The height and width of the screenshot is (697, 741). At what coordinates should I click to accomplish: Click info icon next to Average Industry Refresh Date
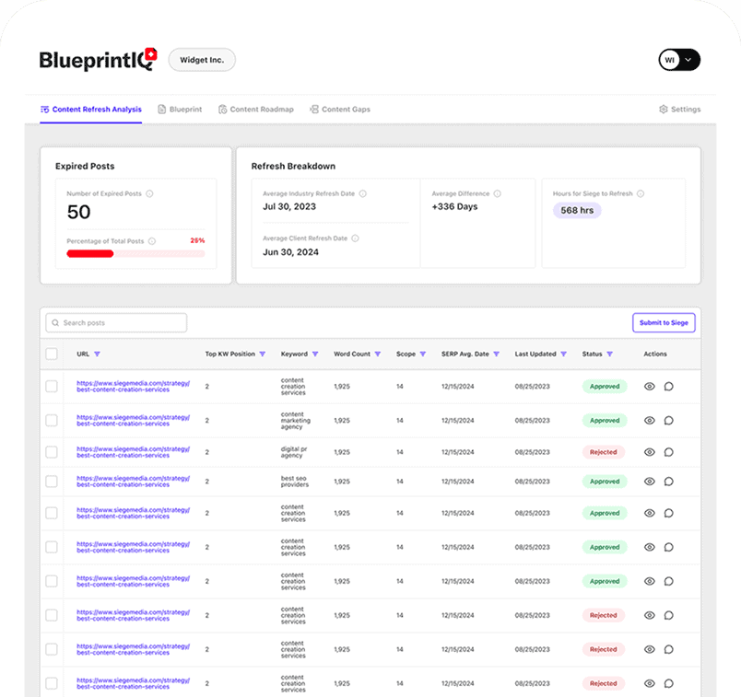click(x=362, y=193)
